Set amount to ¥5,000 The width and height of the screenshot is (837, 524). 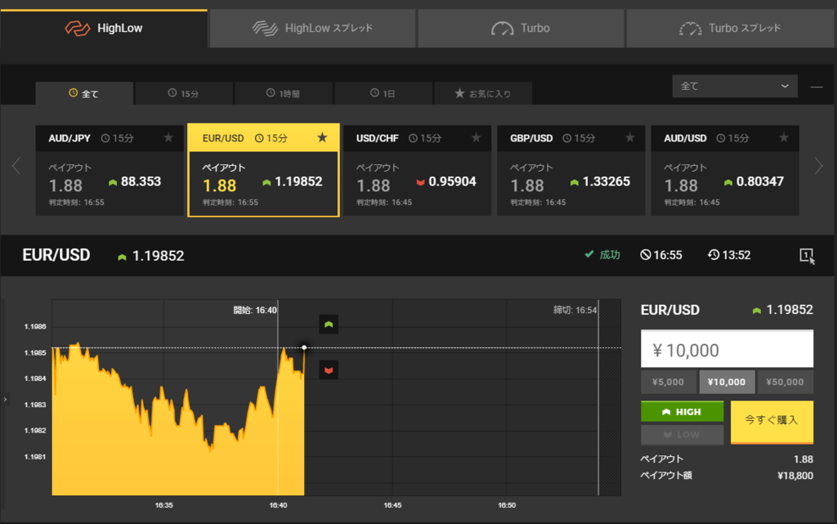[669, 382]
